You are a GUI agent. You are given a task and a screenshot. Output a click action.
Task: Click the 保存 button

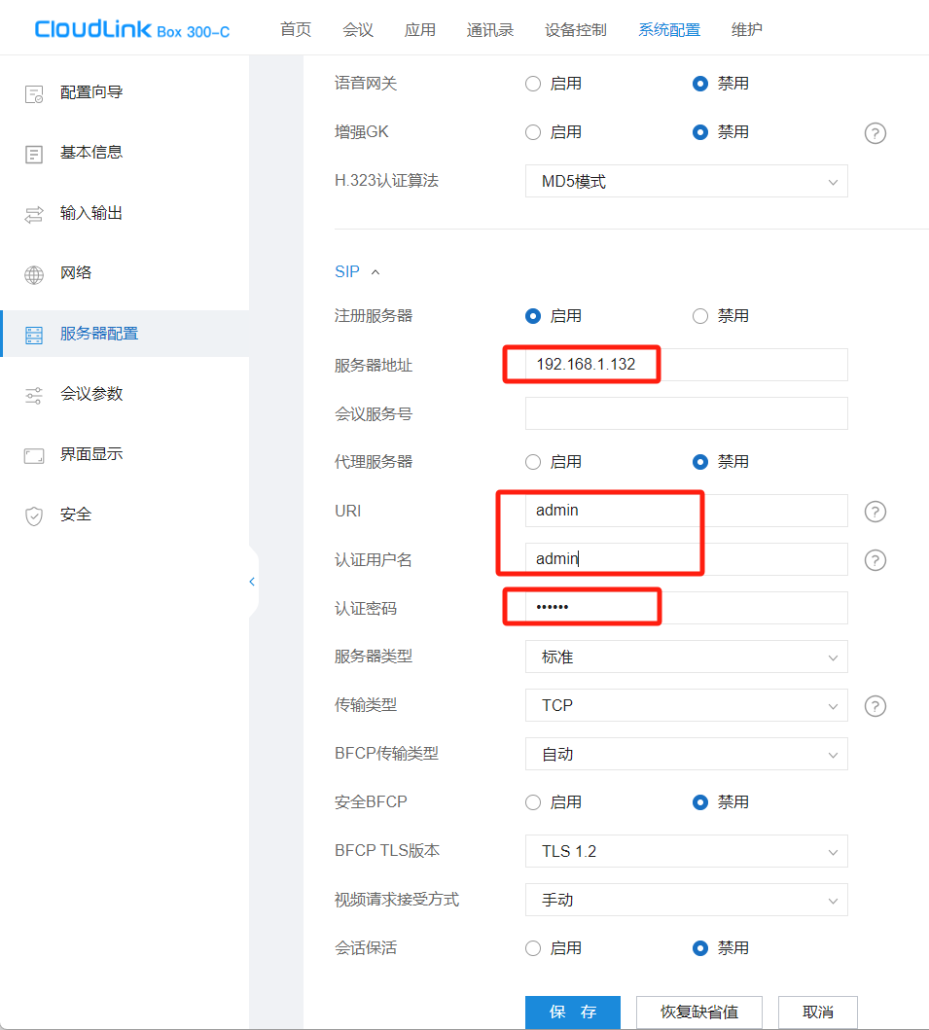coord(573,1012)
